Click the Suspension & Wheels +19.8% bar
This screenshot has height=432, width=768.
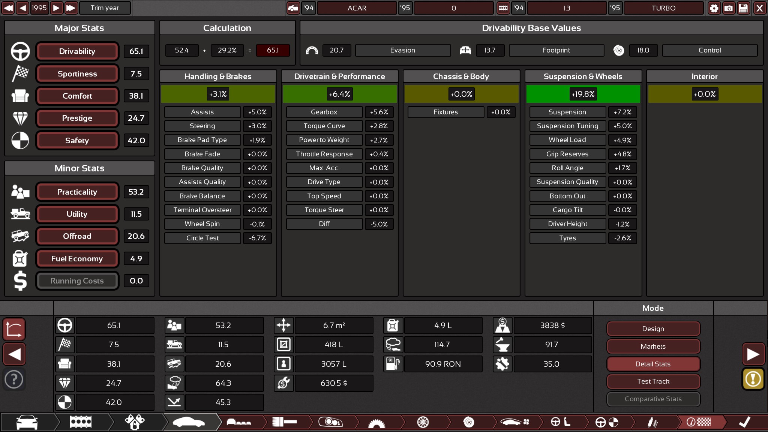click(583, 94)
